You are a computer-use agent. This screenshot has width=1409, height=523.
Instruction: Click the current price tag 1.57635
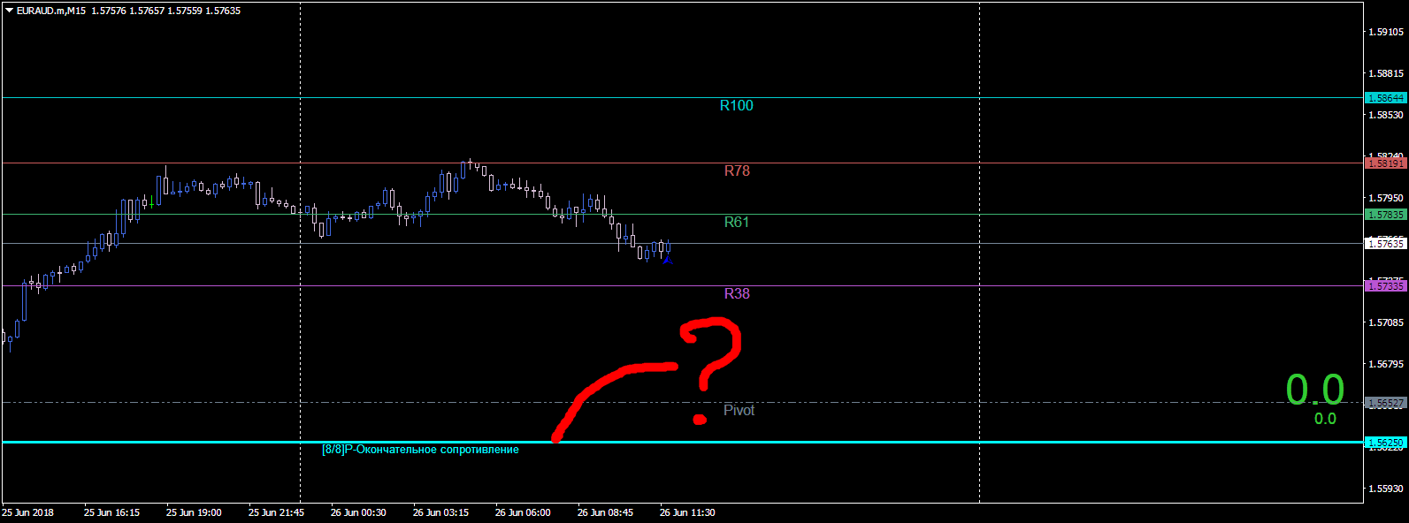(x=1386, y=243)
